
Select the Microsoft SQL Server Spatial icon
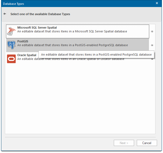pos(11,31)
